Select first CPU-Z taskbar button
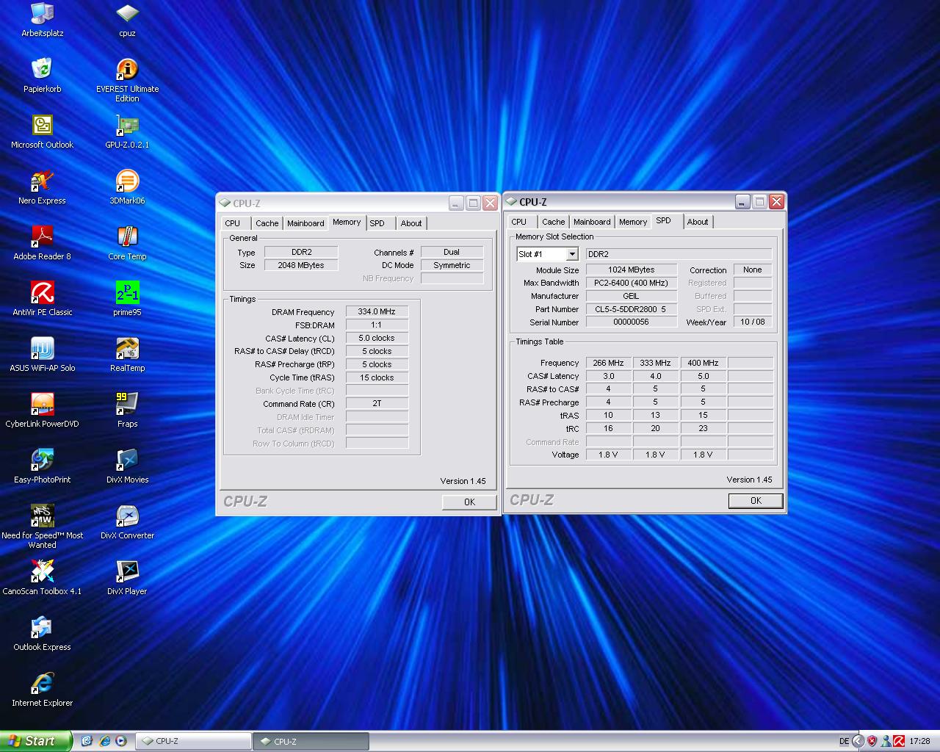Viewport: 940px width, 752px height. [x=192, y=742]
